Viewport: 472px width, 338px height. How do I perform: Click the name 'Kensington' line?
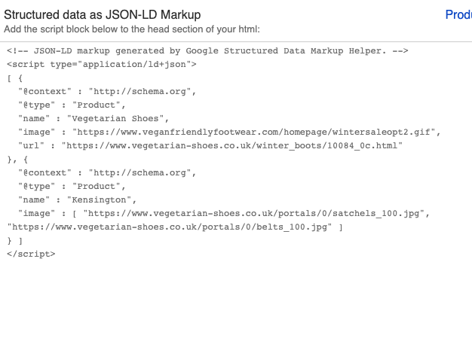(x=78, y=199)
